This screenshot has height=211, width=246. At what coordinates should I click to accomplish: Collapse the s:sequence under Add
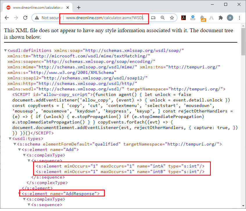[x=29, y=161]
